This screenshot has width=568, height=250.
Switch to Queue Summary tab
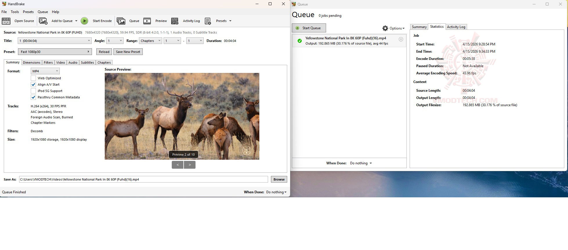(419, 27)
